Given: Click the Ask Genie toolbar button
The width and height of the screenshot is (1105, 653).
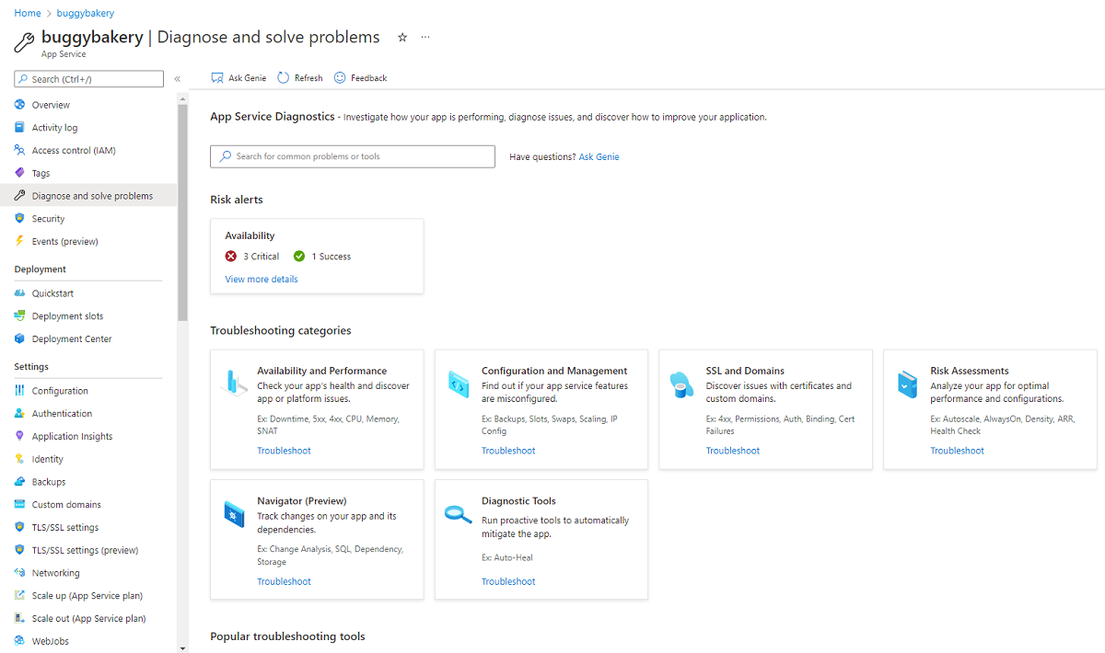Looking at the screenshot, I should [238, 78].
